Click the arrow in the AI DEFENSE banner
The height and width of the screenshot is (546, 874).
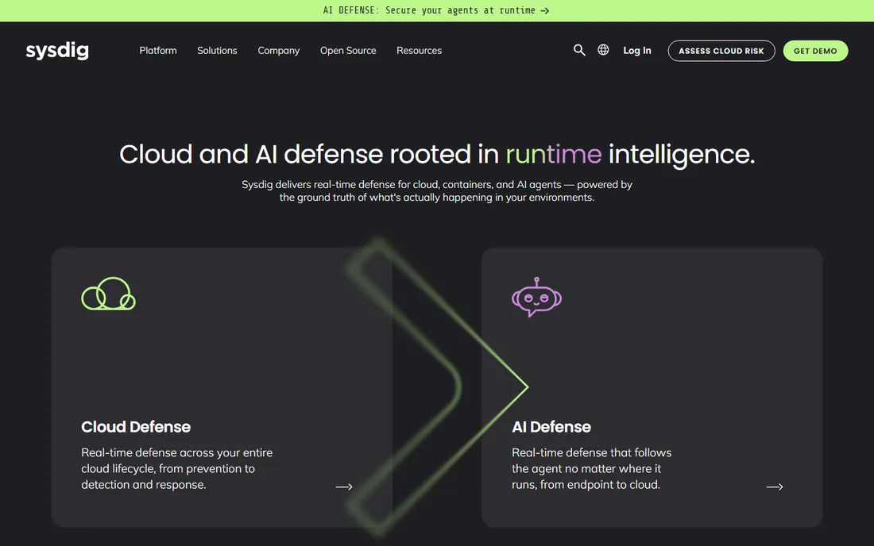[544, 10]
